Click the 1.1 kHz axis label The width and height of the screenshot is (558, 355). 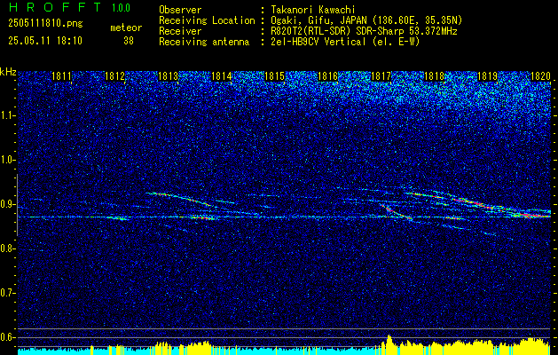pyautogui.click(x=8, y=115)
